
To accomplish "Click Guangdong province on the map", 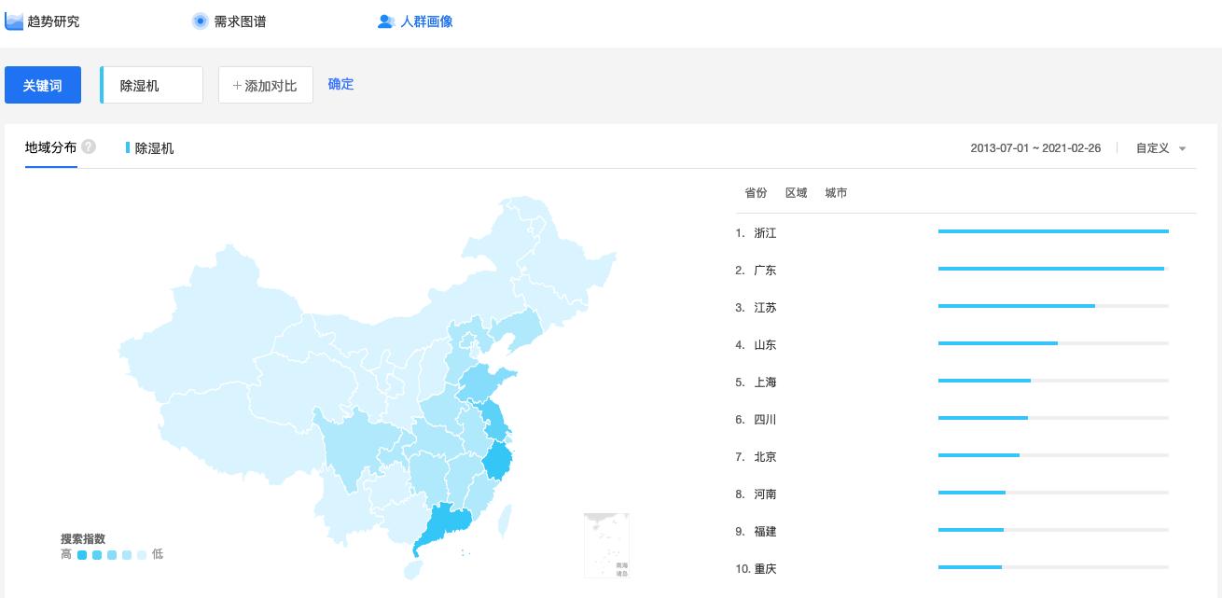I will point(448,519).
